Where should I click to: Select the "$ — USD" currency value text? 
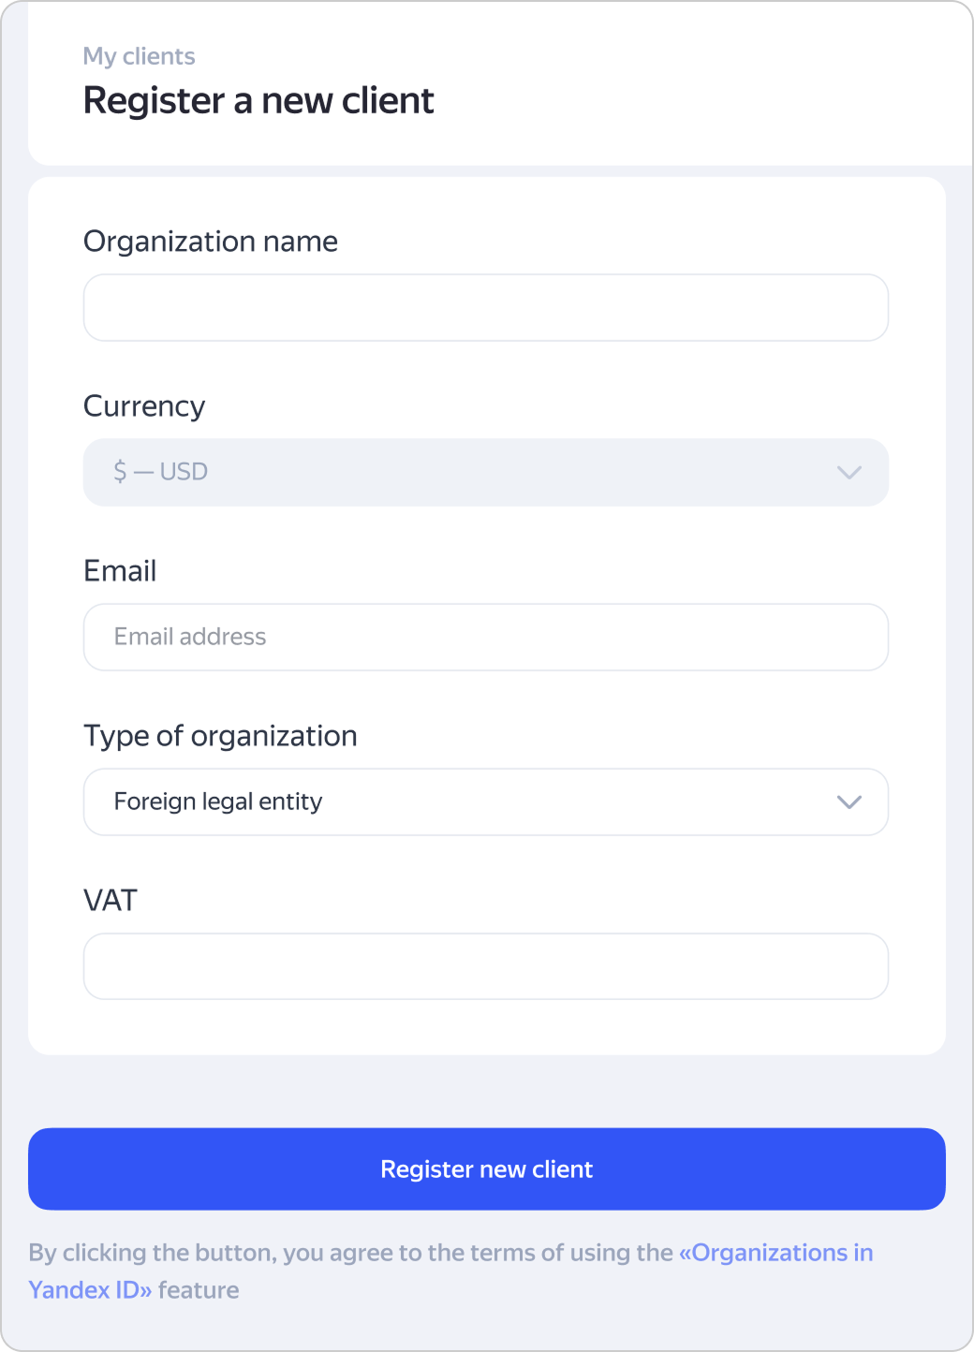tap(160, 472)
